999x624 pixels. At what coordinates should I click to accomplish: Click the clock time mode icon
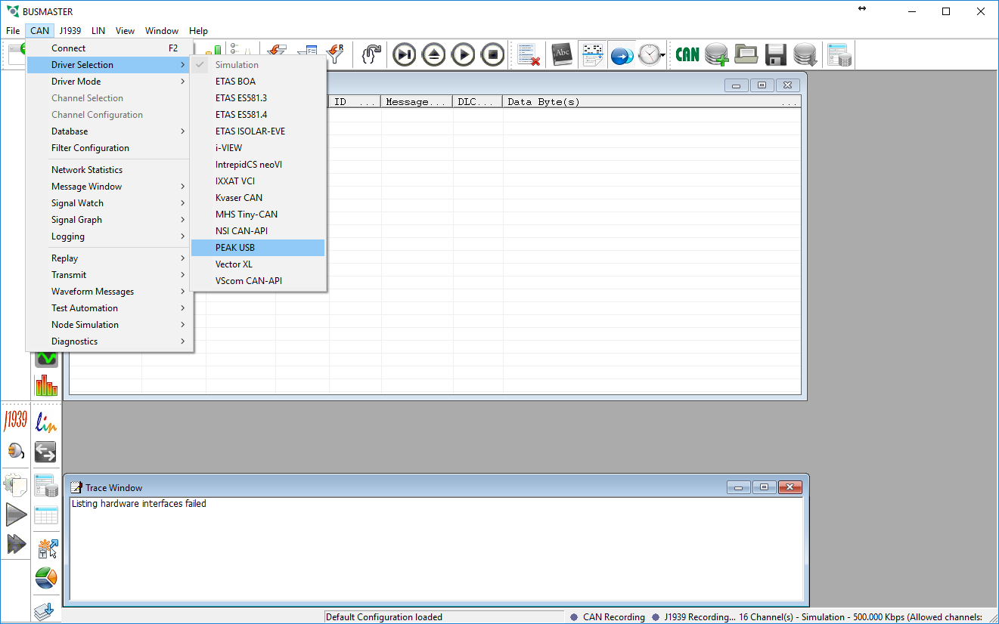649,54
